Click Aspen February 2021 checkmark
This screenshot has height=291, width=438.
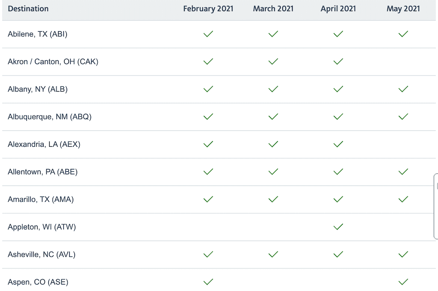pos(208,282)
